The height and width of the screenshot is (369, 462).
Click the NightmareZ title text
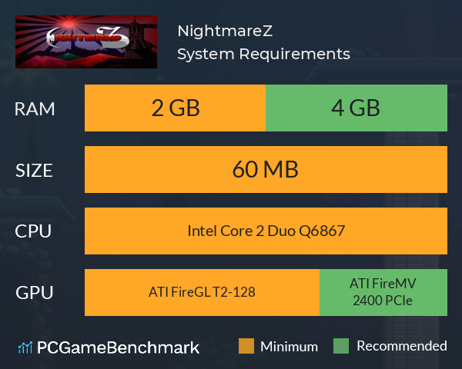click(x=225, y=31)
